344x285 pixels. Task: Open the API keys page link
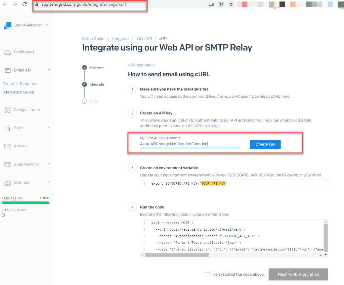pos(207,126)
